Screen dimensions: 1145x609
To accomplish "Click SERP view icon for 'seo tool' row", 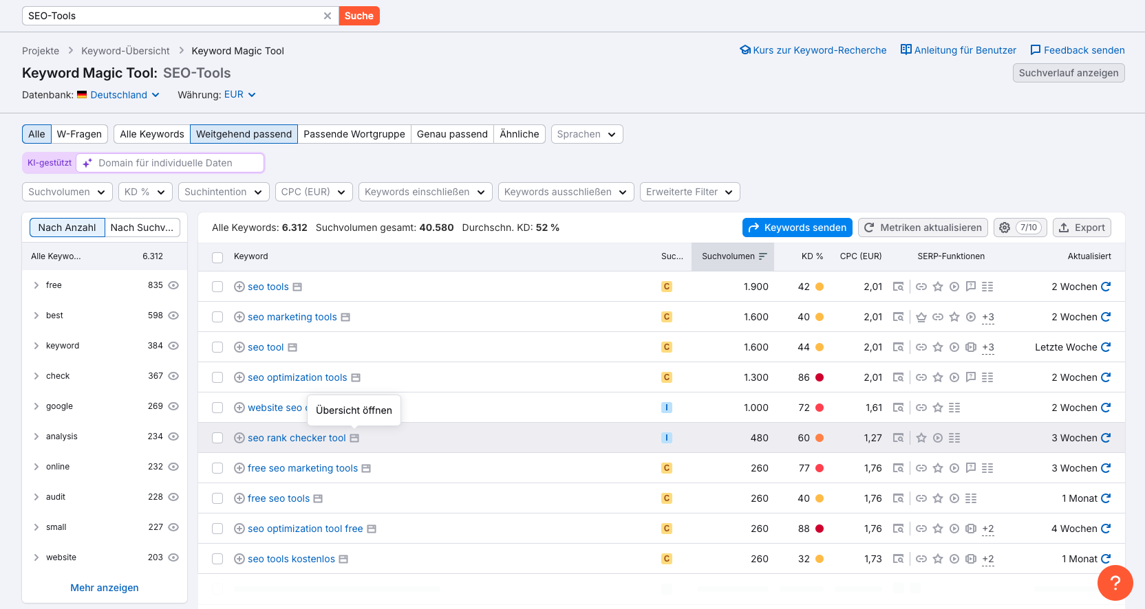I will [x=898, y=347].
